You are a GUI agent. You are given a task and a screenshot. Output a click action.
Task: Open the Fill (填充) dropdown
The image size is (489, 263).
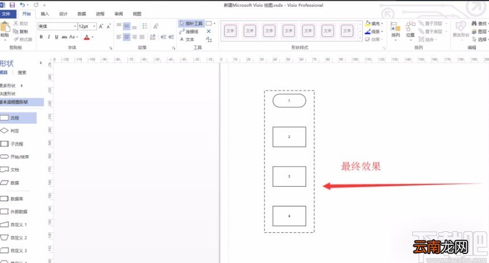click(x=374, y=23)
